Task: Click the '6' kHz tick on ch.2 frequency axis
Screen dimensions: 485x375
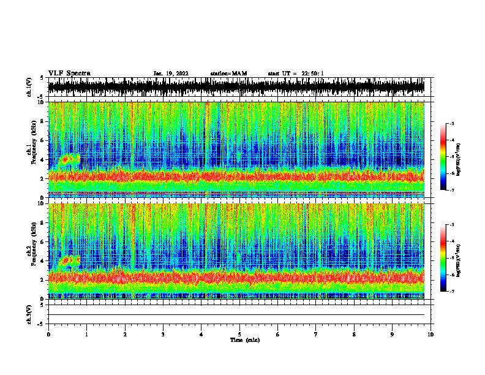Action: point(43,242)
